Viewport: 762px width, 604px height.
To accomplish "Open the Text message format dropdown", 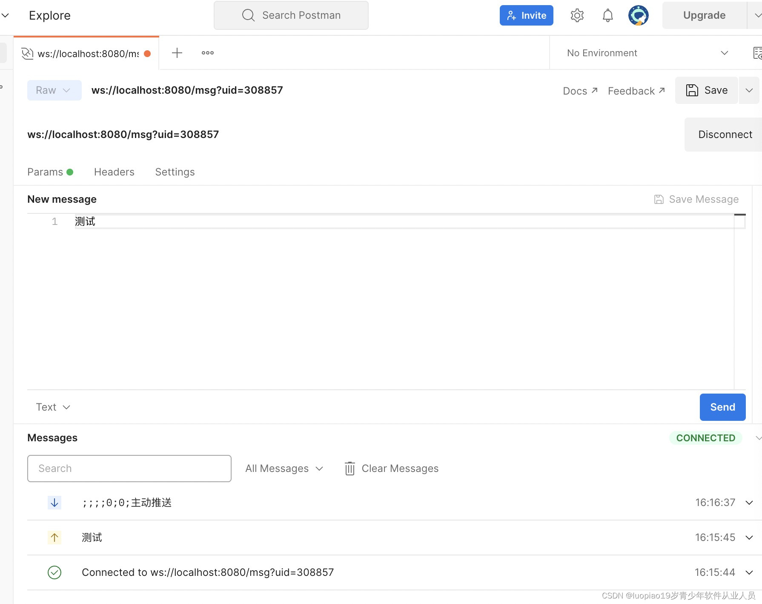I will coord(52,407).
